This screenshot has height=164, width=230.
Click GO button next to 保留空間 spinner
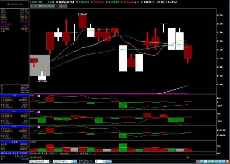pos(108,162)
